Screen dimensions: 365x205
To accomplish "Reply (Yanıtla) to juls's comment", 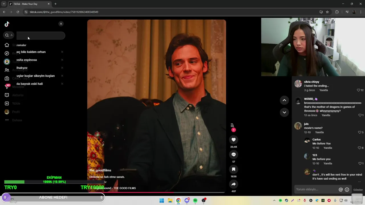I will (319, 132).
